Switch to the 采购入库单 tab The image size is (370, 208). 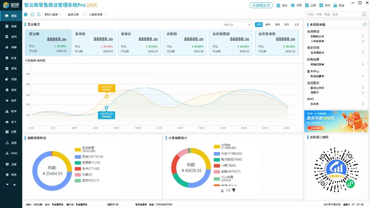click(x=51, y=15)
